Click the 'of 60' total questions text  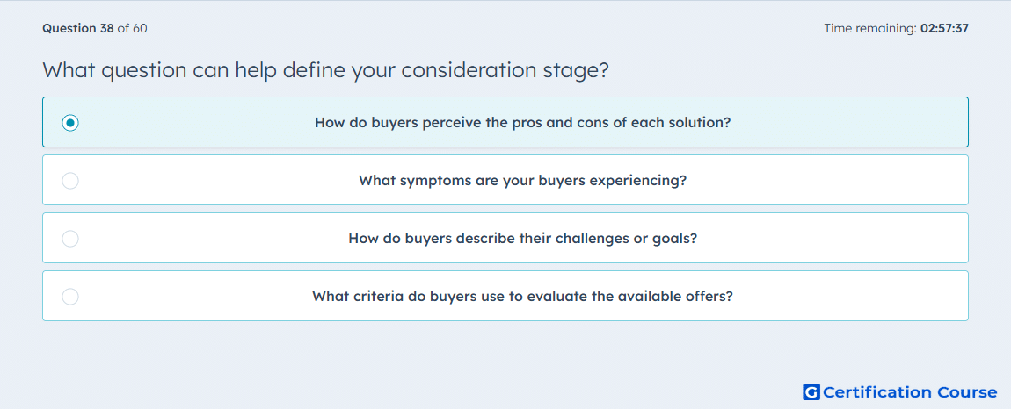point(133,29)
